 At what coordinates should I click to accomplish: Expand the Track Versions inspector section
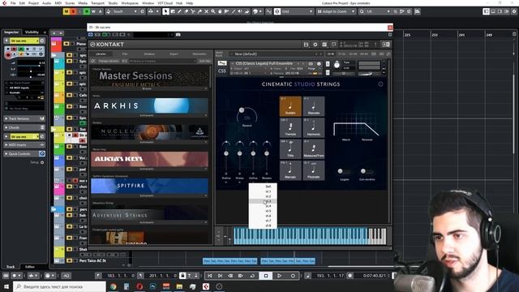click(24, 118)
